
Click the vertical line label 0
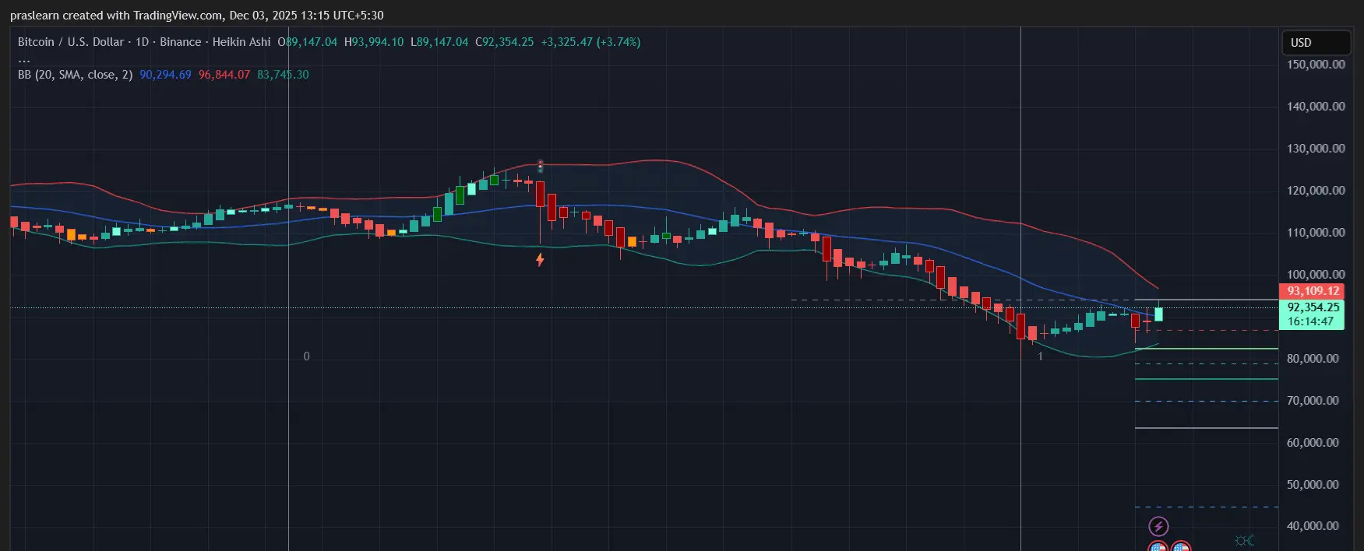(x=306, y=356)
